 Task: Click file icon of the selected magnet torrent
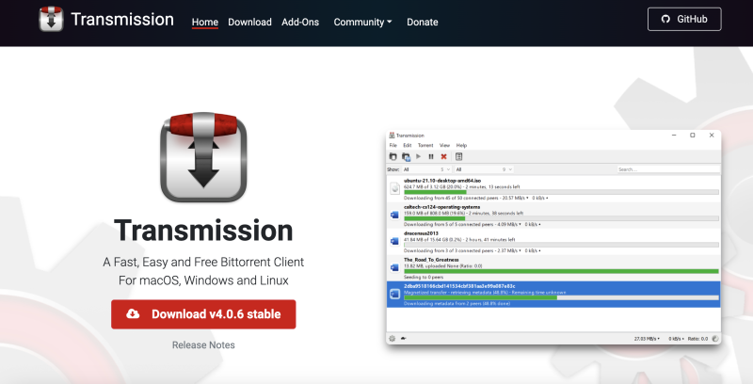394,294
